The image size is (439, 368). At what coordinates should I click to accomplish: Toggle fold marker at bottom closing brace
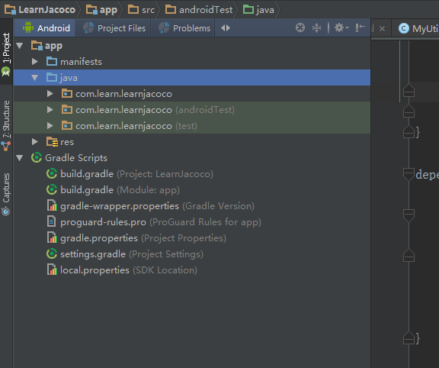click(409, 337)
